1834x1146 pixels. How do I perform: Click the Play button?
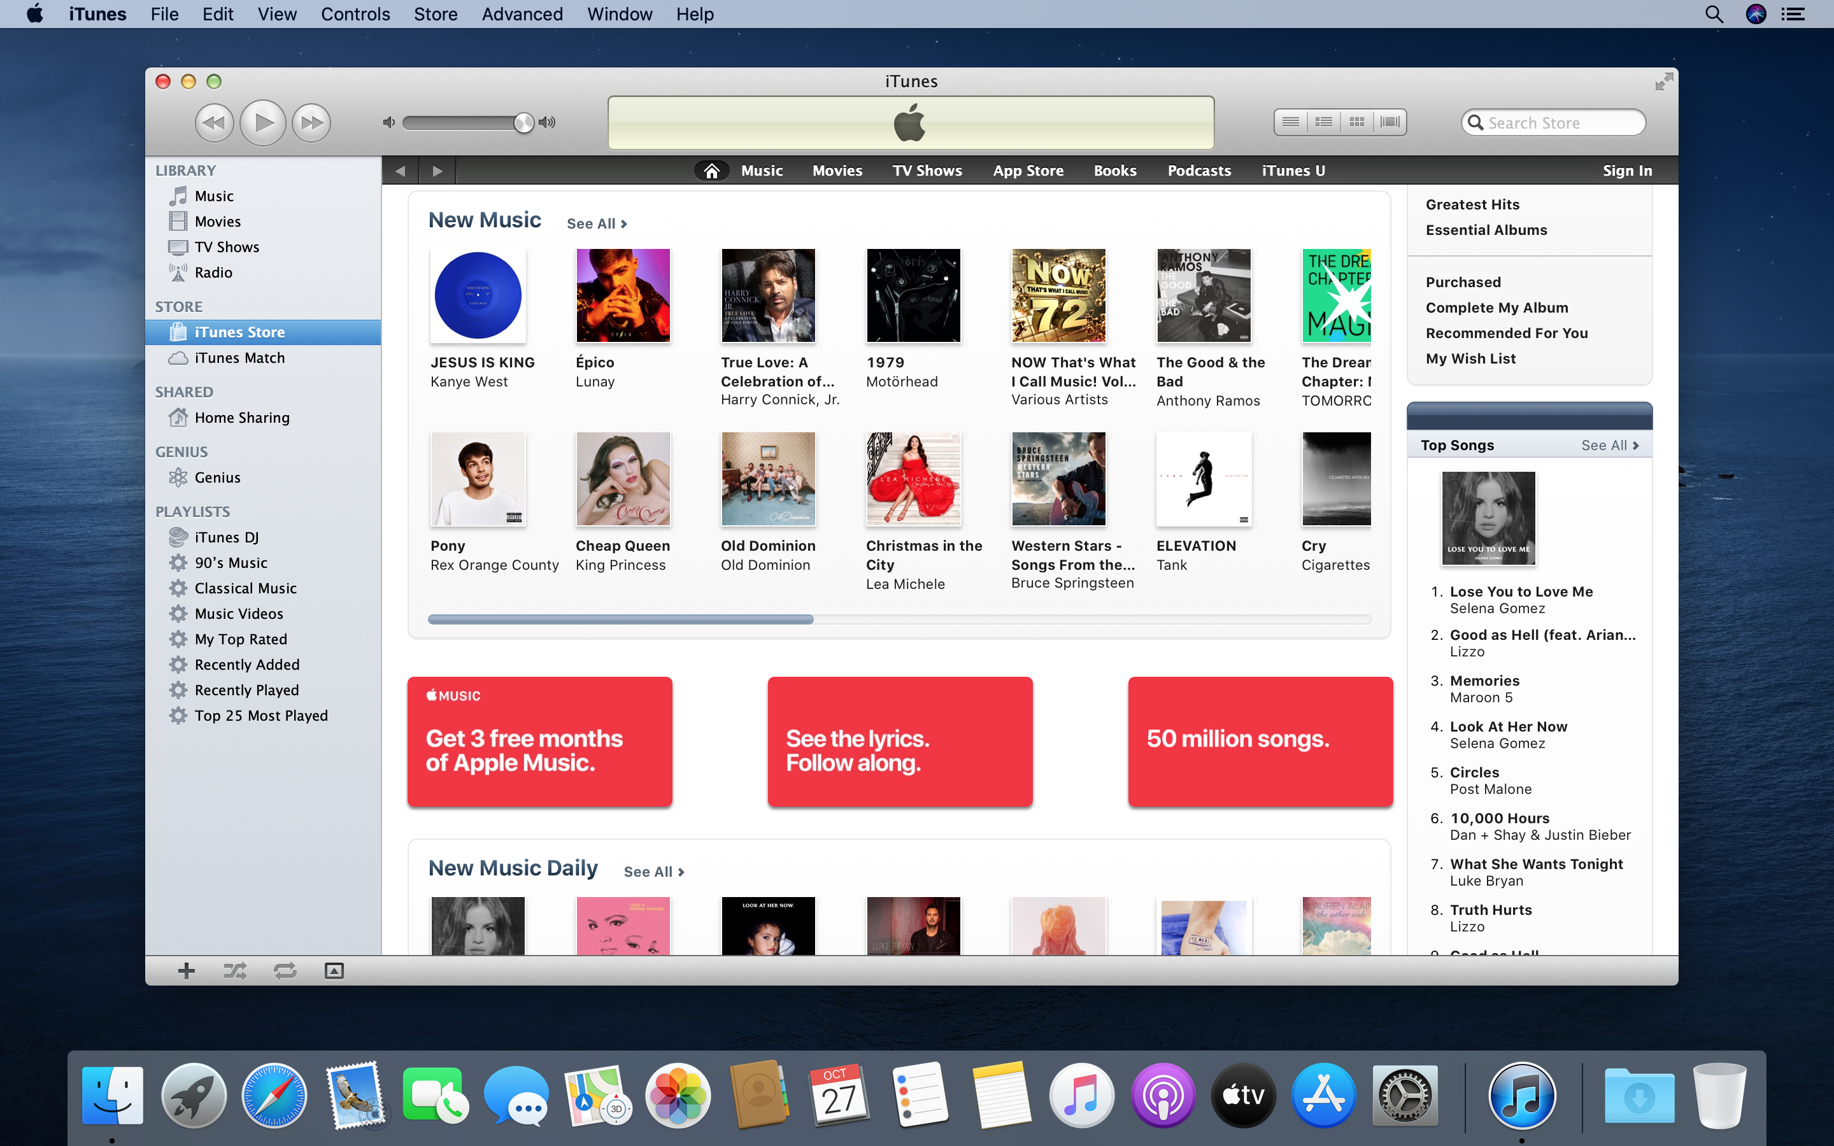coord(262,122)
